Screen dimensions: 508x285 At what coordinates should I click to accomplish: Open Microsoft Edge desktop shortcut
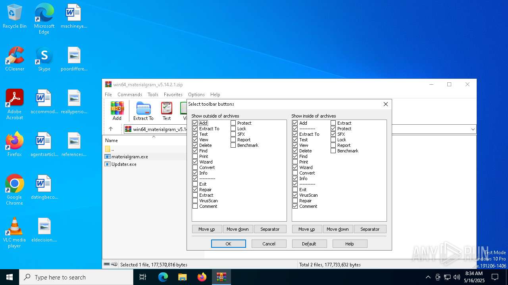tap(44, 19)
